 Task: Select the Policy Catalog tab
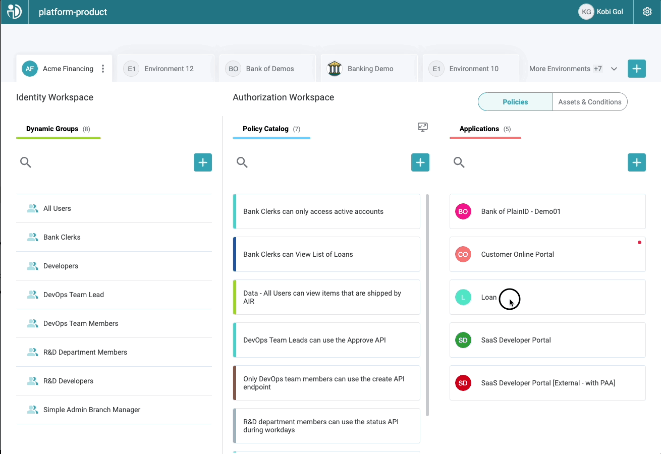271,129
